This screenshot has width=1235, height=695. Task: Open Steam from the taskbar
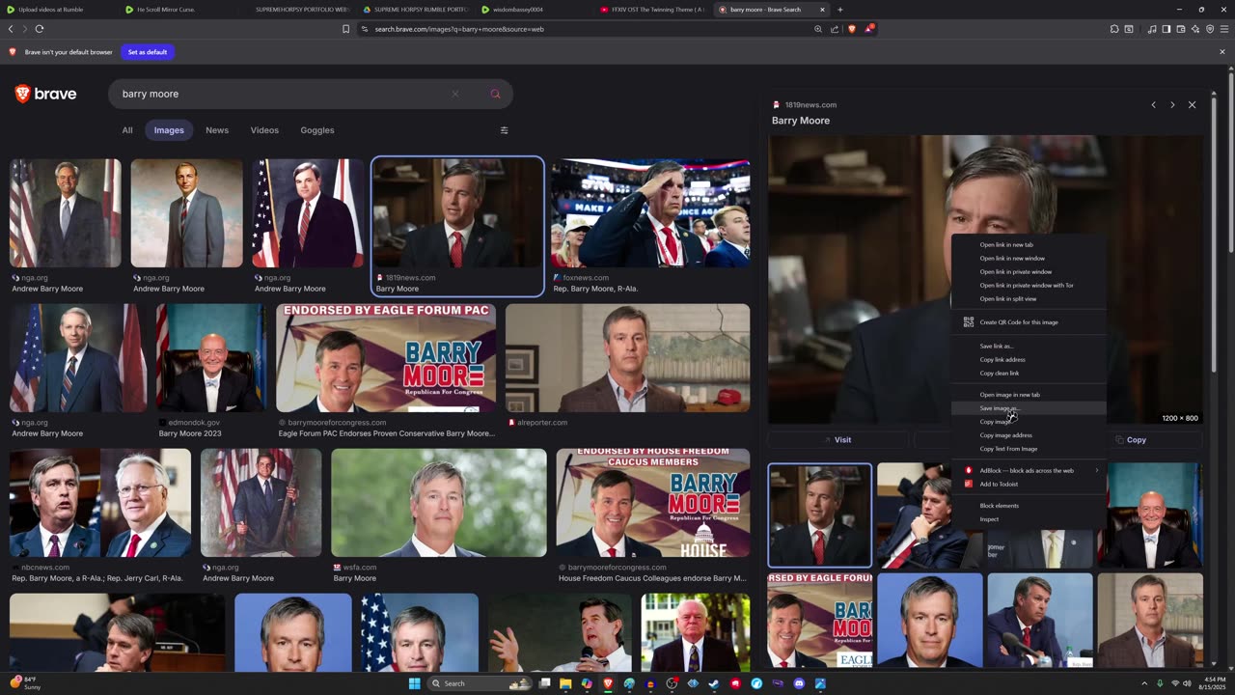click(x=714, y=683)
